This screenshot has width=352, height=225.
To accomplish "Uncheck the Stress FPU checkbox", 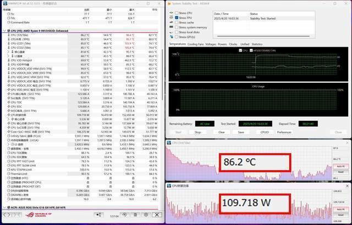I will (x=176, y=18).
